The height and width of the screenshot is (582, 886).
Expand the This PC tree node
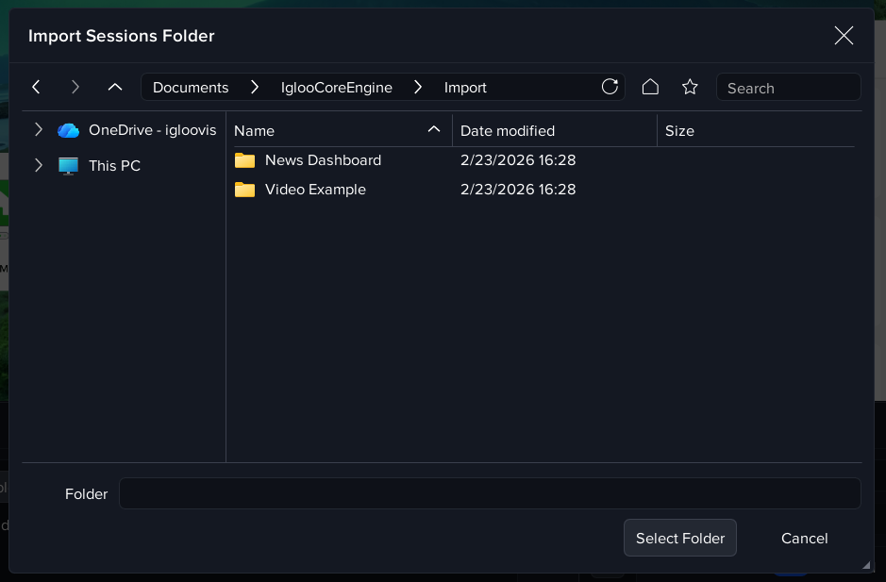coord(38,165)
